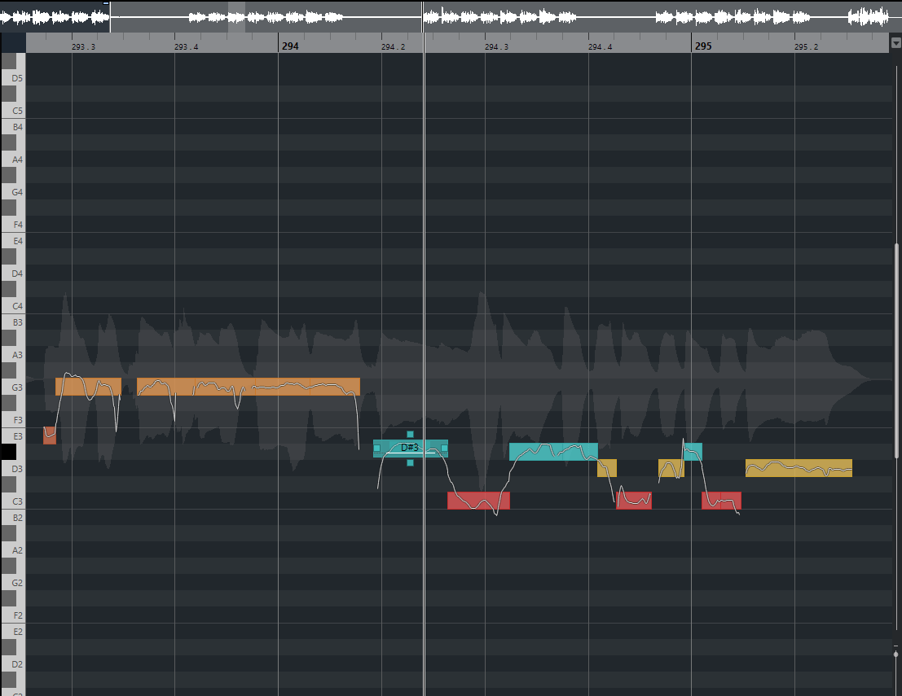Click ruler position 294.4
Viewport: 902px width, 696px height.
pos(600,47)
